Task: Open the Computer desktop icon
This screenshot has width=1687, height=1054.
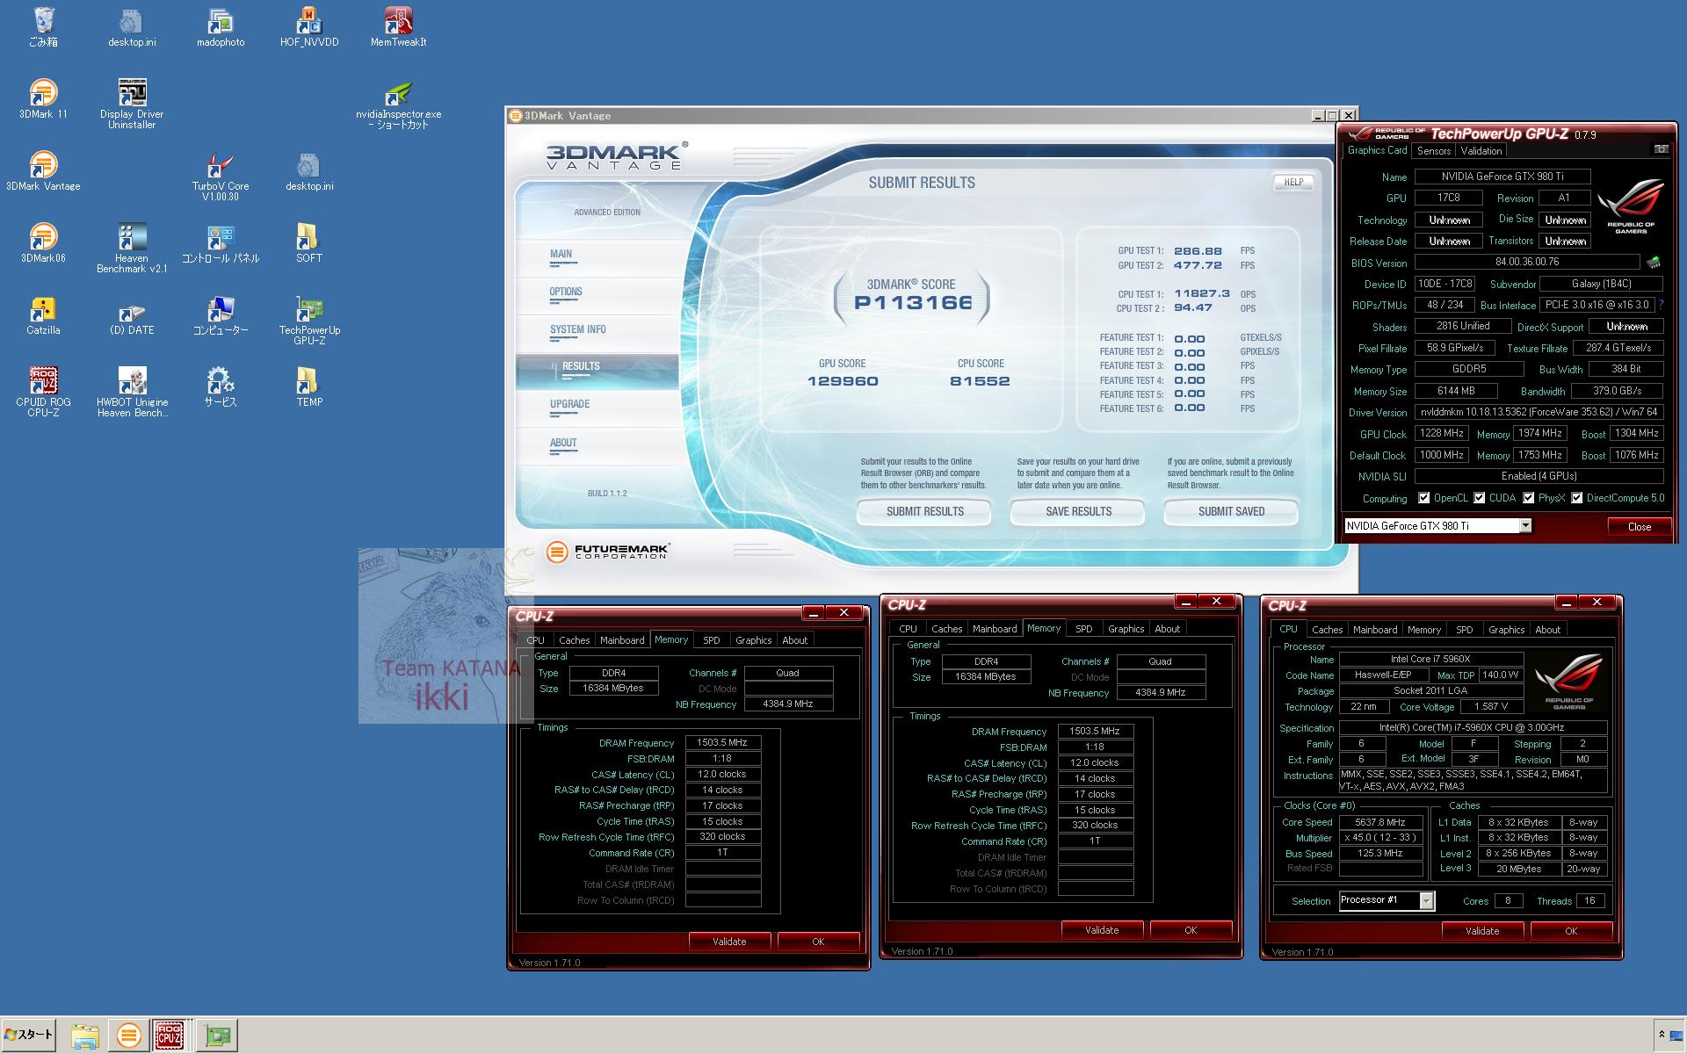Action: (x=221, y=314)
